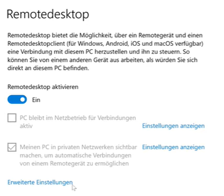Click the white knob of the Ein switch
The image size is (224, 196).
(x=23, y=99)
